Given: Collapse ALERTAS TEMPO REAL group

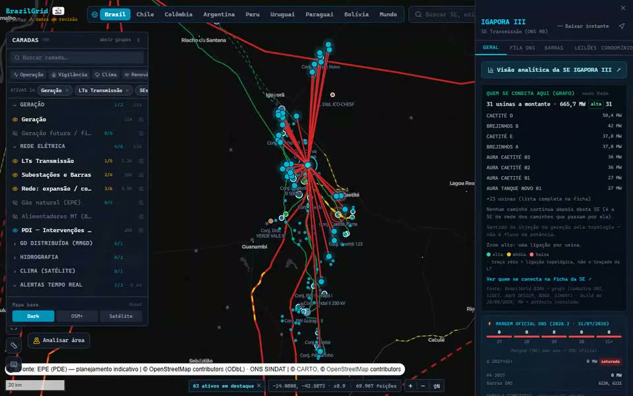Looking at the screenshot, I should coord(15,285).
